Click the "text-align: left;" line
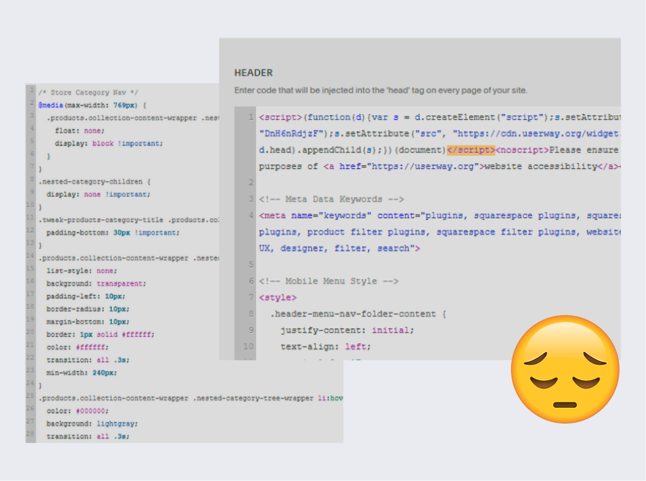 click(326, 347)
